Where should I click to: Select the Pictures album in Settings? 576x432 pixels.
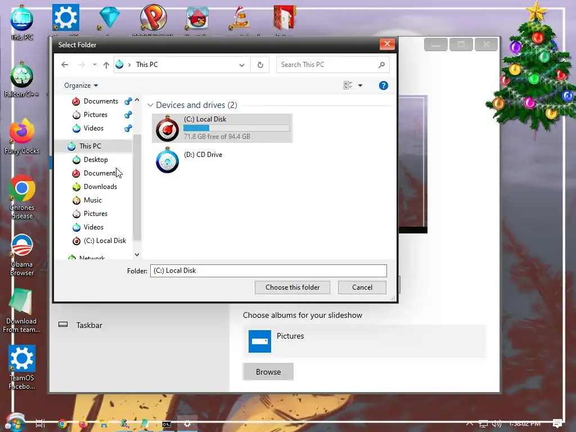(364, 341)
